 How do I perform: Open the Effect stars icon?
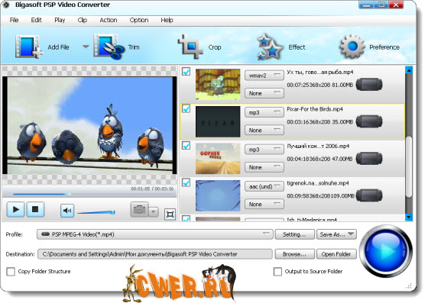270,47
